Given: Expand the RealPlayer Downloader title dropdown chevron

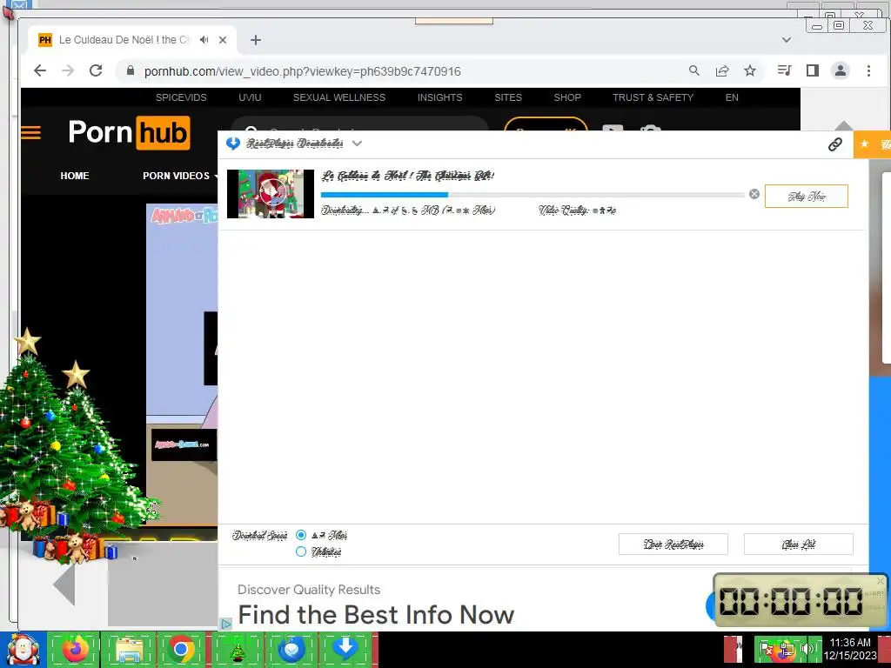Looking at the screenshot, I should point(357,144).
